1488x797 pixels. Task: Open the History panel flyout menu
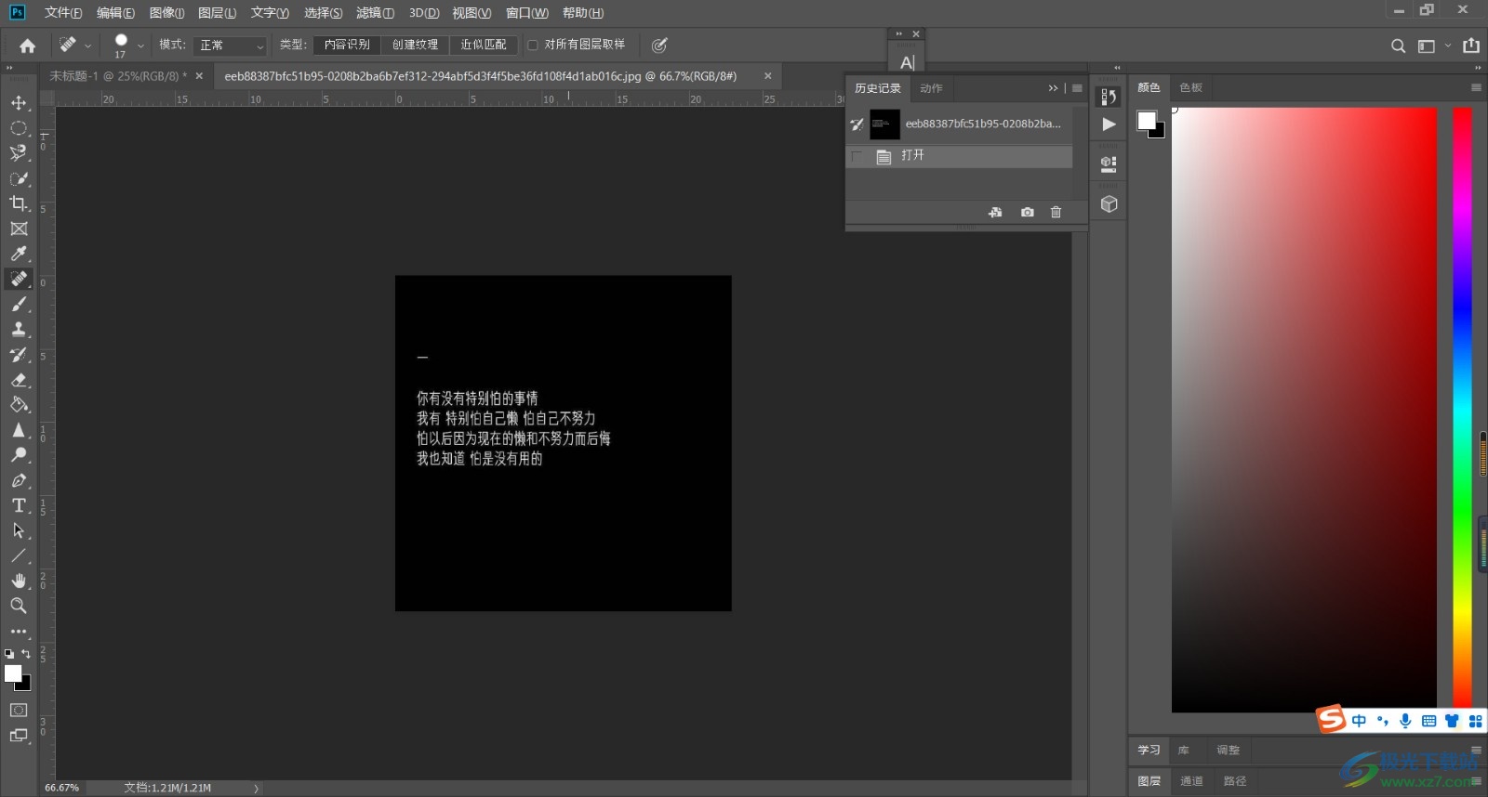(1077, 88)
